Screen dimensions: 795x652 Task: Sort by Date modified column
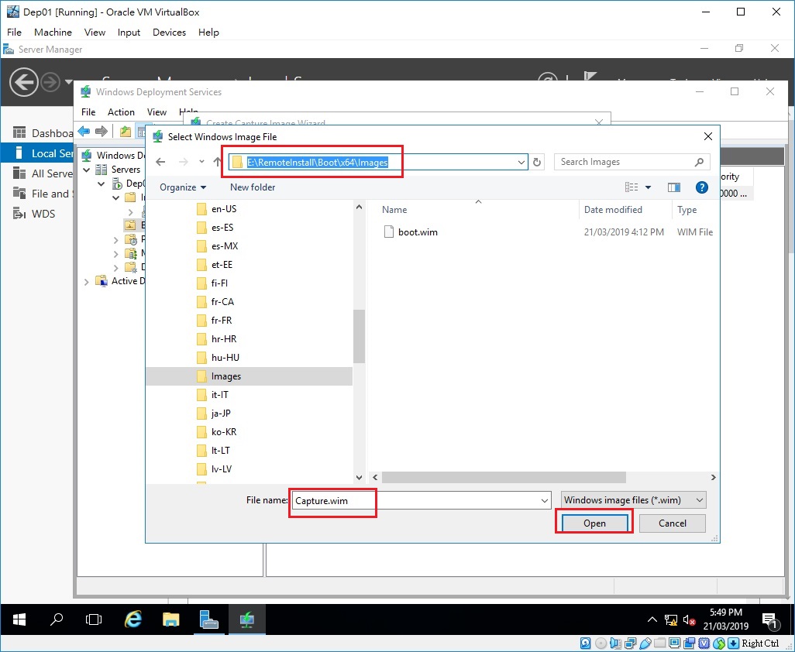(x=613, y=210)
